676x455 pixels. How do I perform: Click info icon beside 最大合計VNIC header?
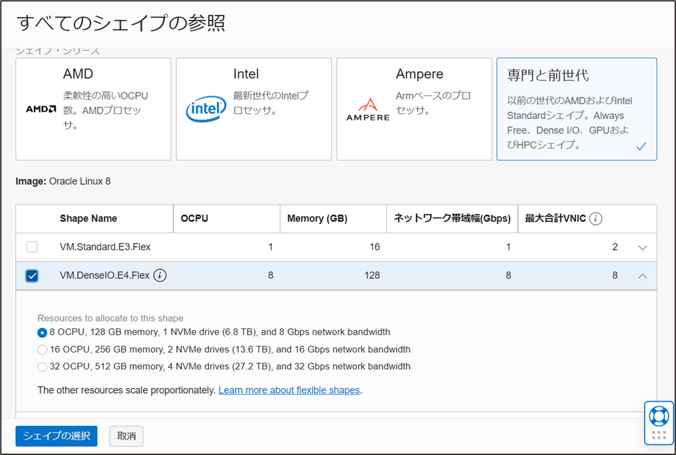[x=596, y=219]
